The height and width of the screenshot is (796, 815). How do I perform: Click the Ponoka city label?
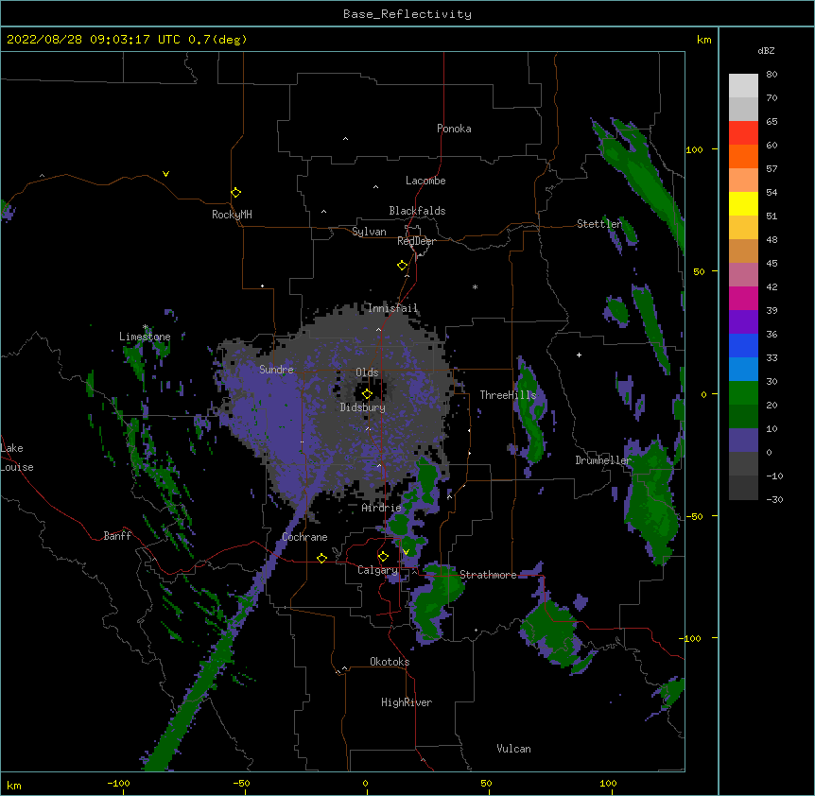454,129
